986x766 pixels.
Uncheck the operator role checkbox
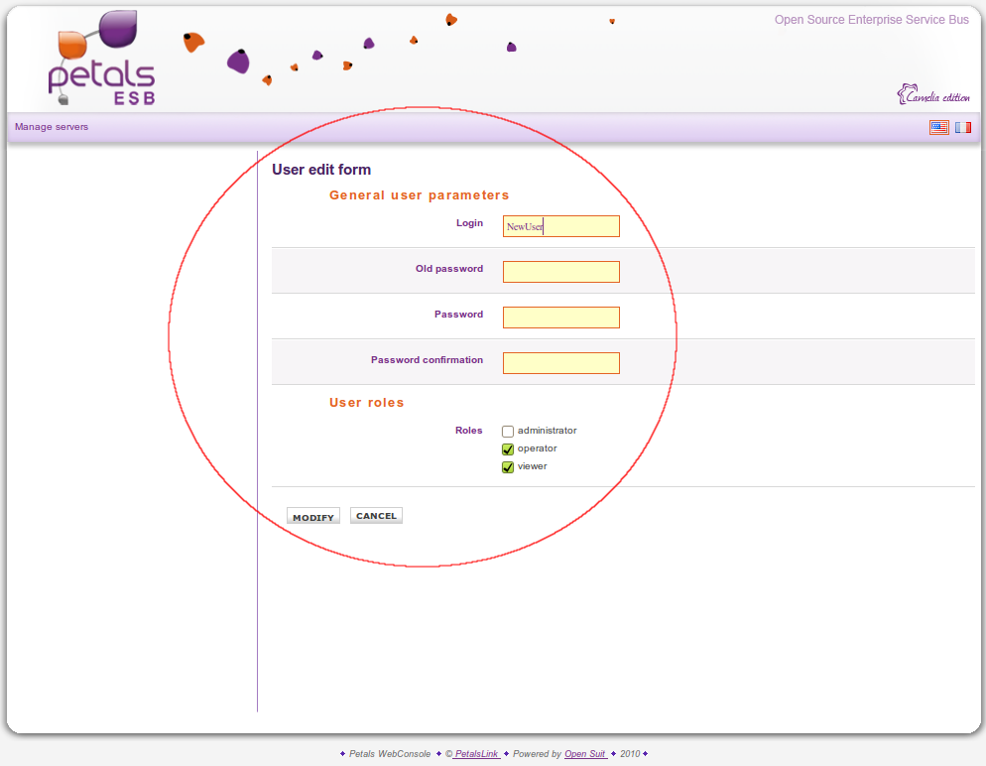508,449
